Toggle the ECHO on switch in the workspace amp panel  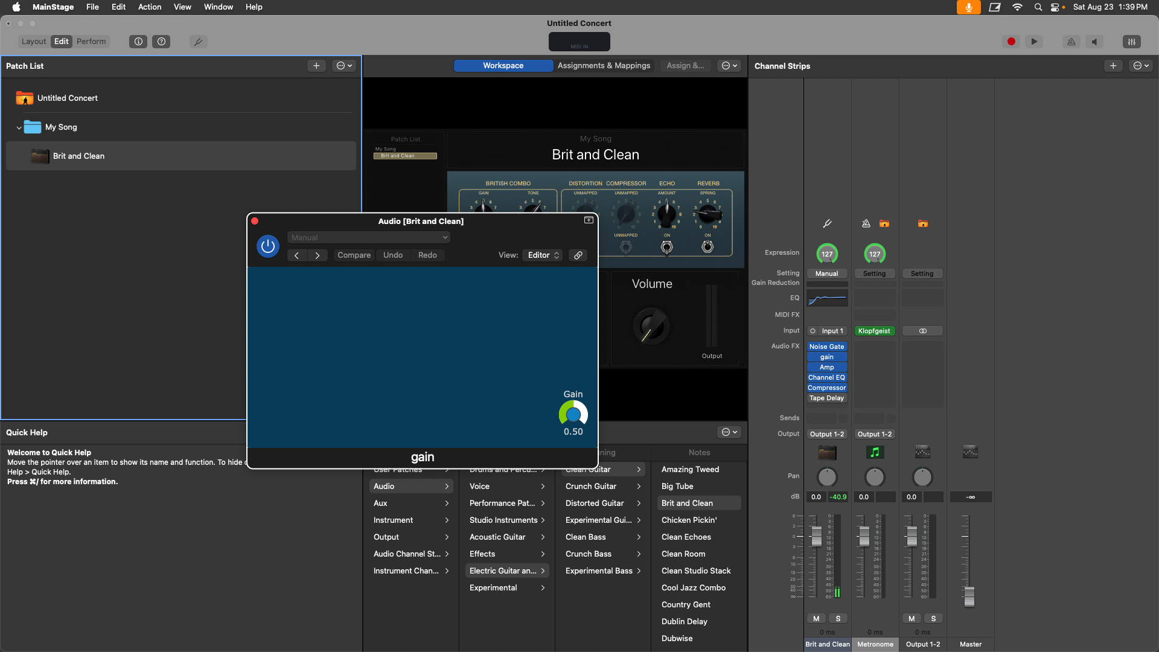point(666,247)
